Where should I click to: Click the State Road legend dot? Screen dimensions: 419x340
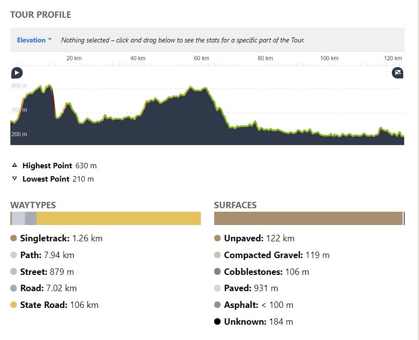click(14, 305)
